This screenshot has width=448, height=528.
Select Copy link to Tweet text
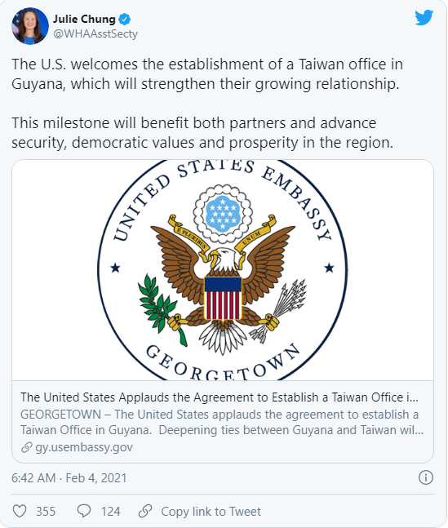tap(211, 512)
